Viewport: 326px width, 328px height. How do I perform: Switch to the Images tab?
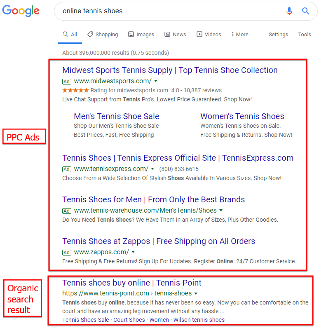tap(141, 34)
